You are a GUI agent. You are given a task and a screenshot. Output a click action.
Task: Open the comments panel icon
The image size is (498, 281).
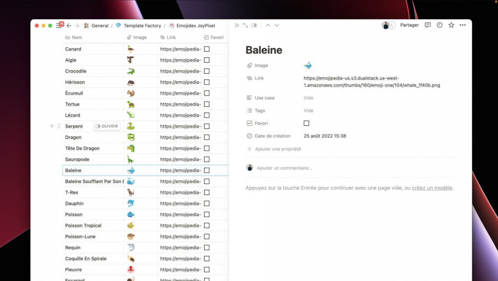428,25
